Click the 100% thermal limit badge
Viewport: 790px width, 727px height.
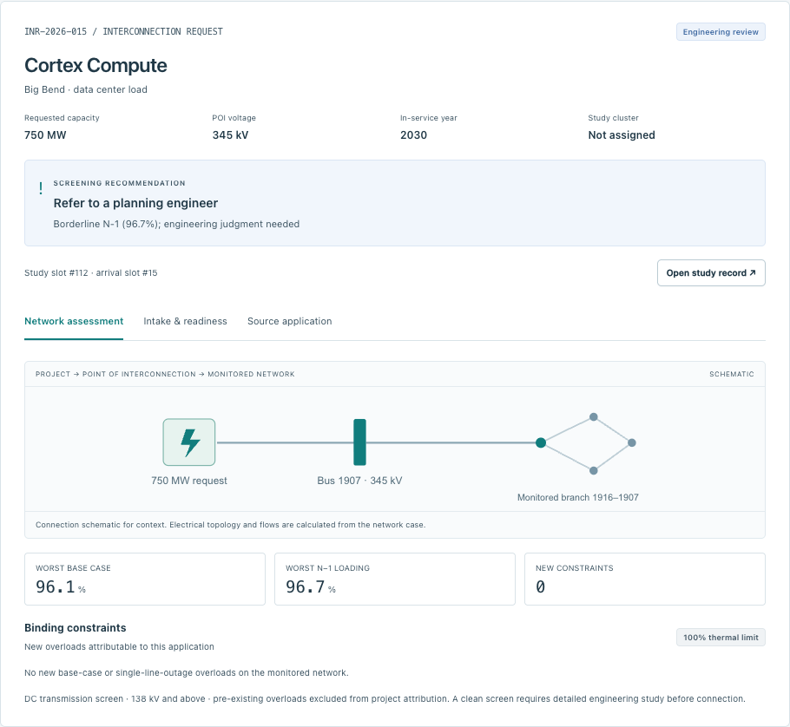pyautogui.click(x=721, y=638)
